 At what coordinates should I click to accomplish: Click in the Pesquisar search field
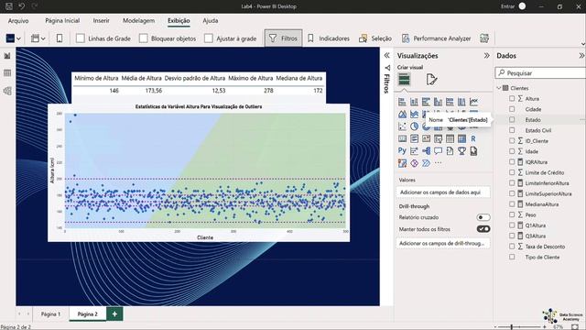click(x=541, y=73)
